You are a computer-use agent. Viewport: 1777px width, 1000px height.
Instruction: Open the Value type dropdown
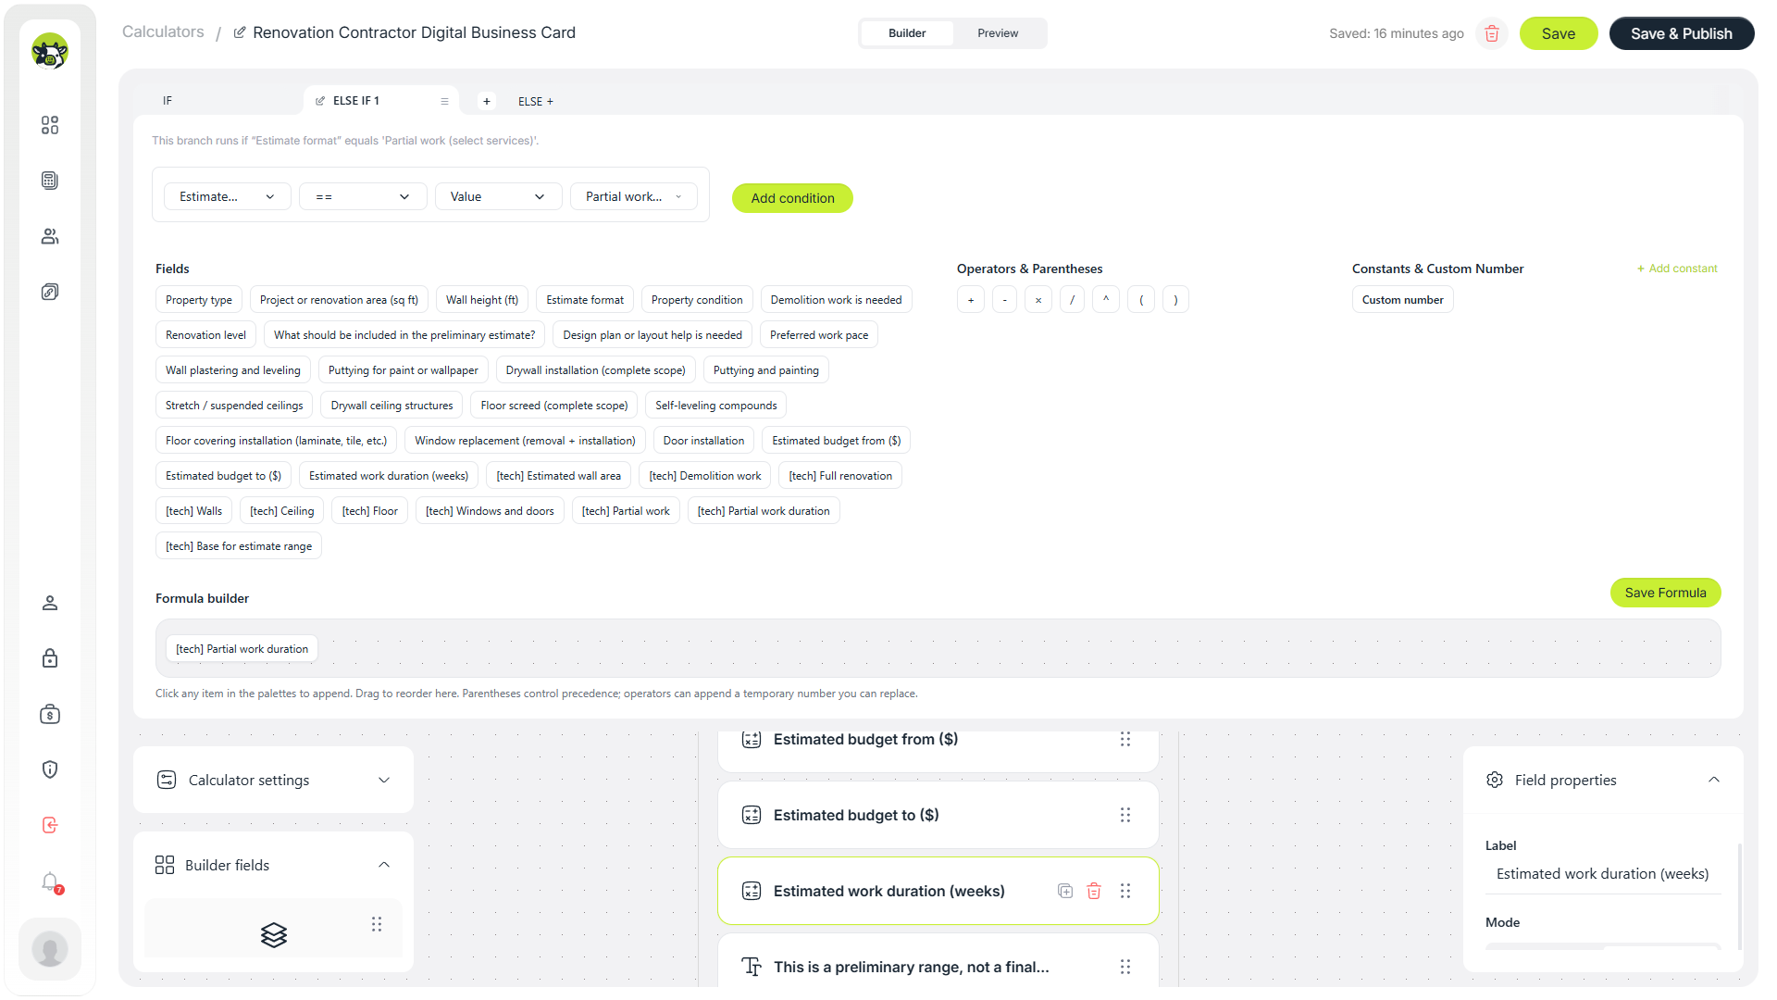[x=498, y=196]
